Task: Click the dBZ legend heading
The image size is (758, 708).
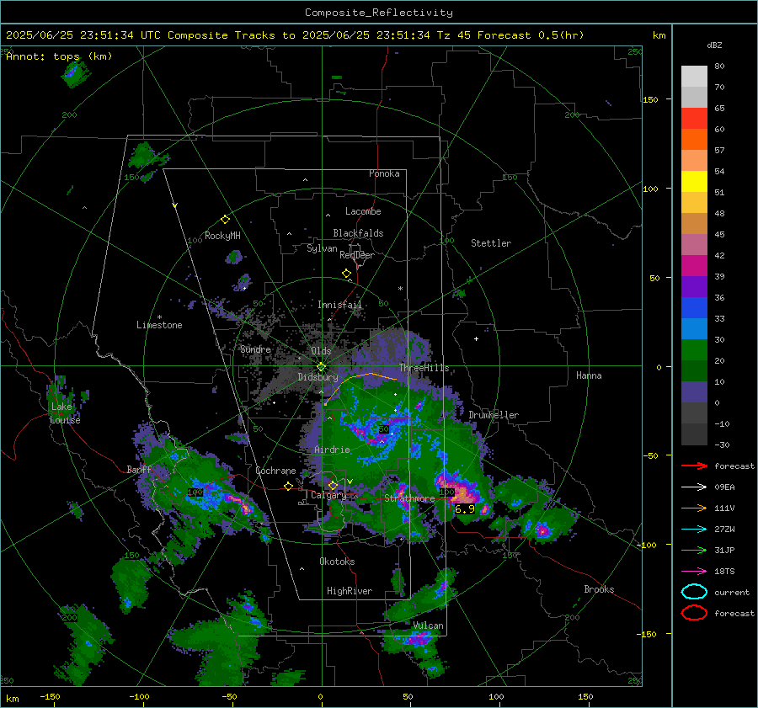Action: click(x=714, y=45)
